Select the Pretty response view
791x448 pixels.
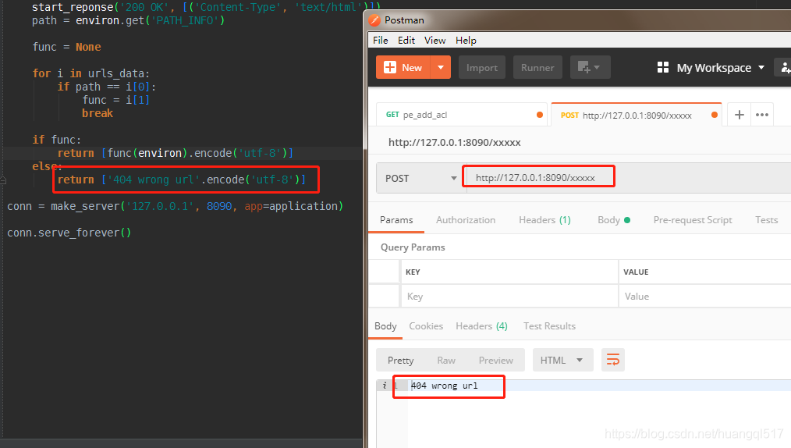[x=400, y=361]
